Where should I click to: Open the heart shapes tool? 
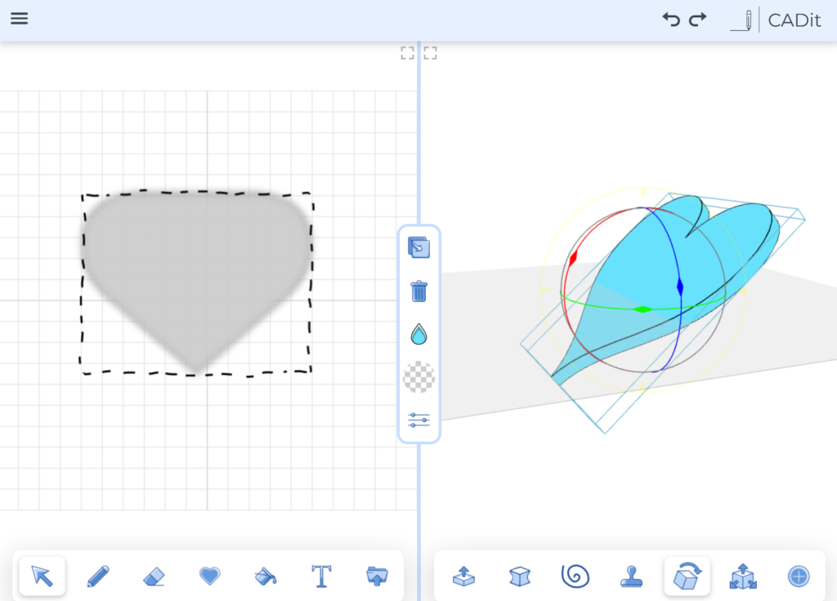coord(210,576)
